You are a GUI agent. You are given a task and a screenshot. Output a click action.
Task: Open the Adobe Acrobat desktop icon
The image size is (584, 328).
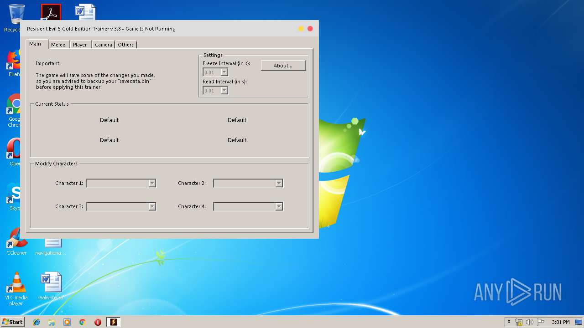click(51, 12)
